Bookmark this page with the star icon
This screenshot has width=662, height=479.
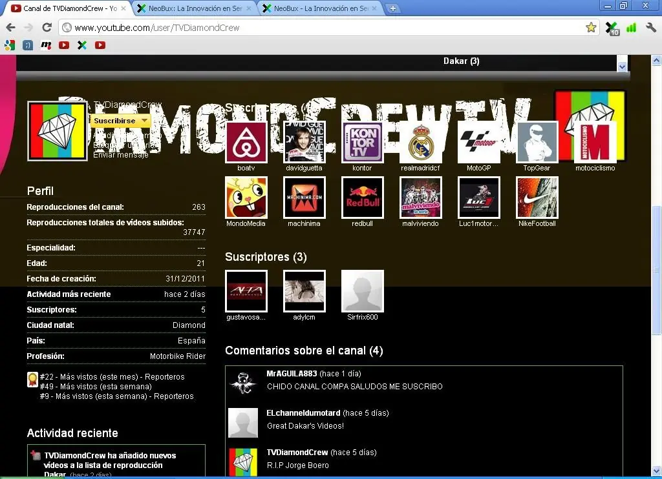[x=591, y=27]
